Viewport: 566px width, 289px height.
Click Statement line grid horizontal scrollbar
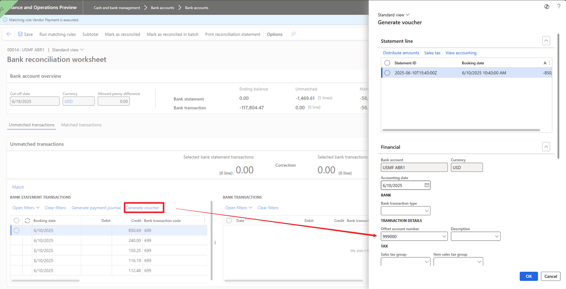pos(461,130)
